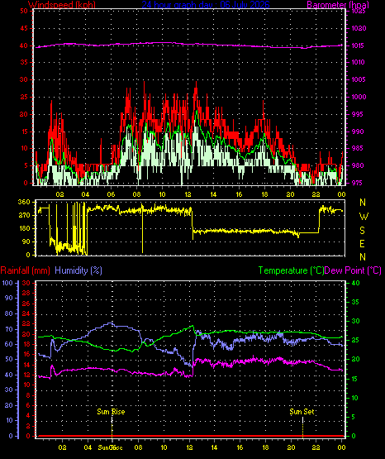Image resolution: width=385 pixels, height=459 pixels.
Task: Click the 20 mm rainfall axis value
Action: [x=27, y=334]
